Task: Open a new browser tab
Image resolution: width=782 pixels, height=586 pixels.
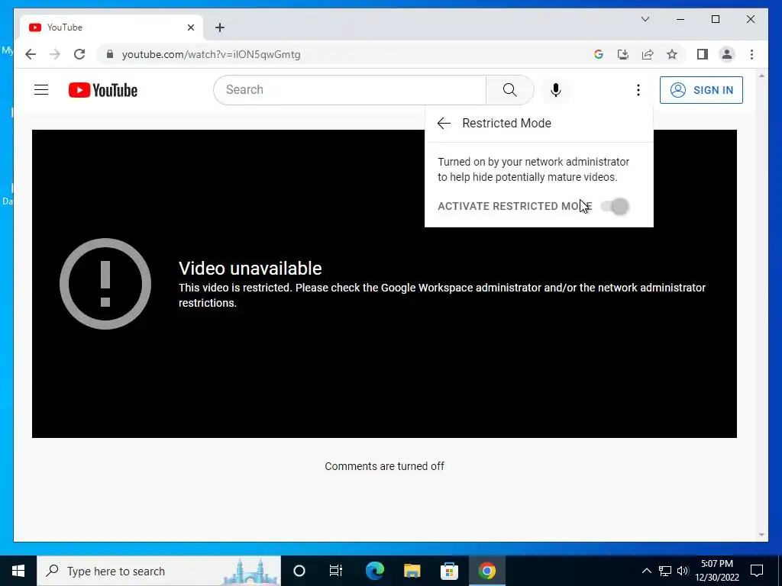Action: pyautogui.click(x=220, y=27)
